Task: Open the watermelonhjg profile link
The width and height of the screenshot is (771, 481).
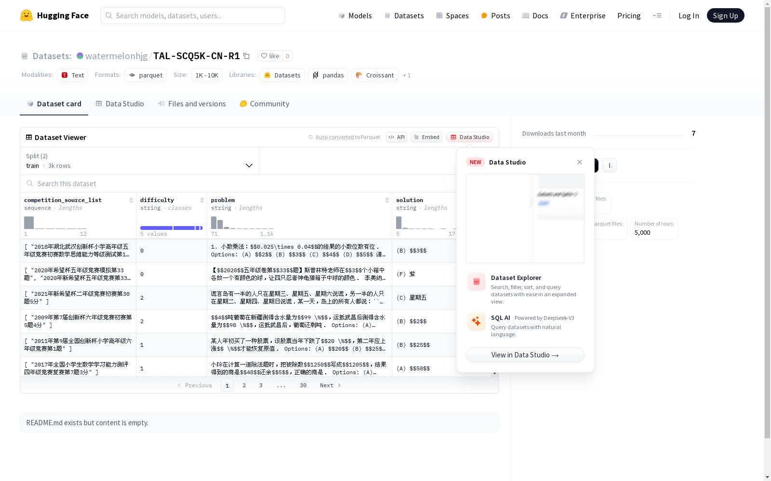Action: point(117,56)
